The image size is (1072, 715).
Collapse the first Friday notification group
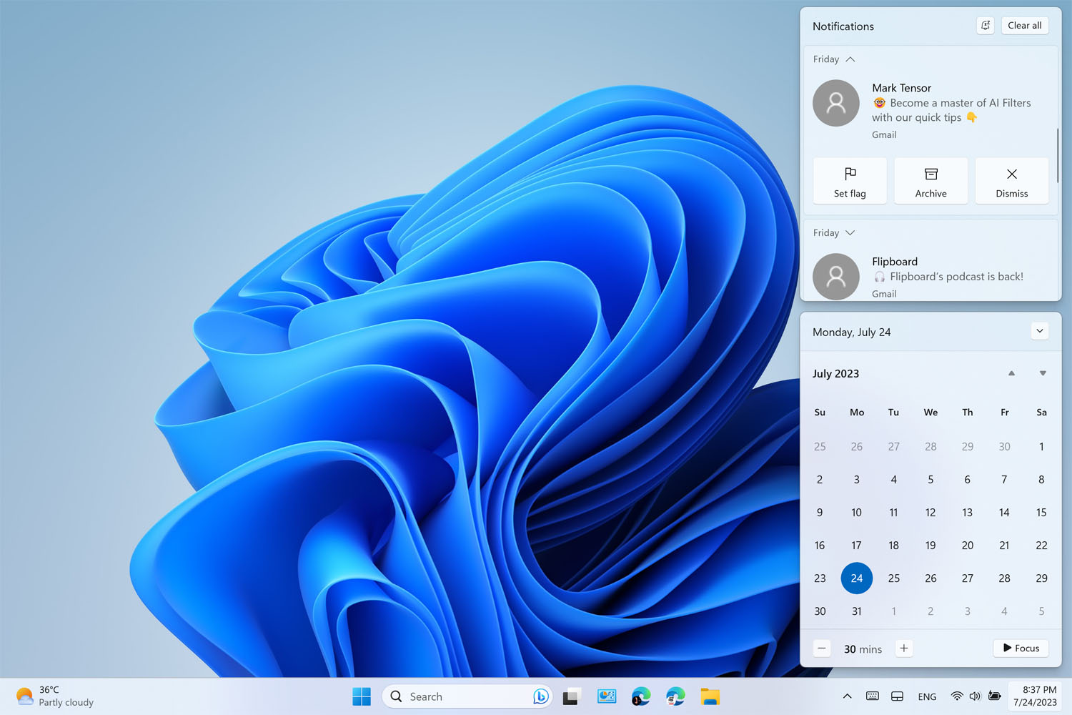click(850, 59)
